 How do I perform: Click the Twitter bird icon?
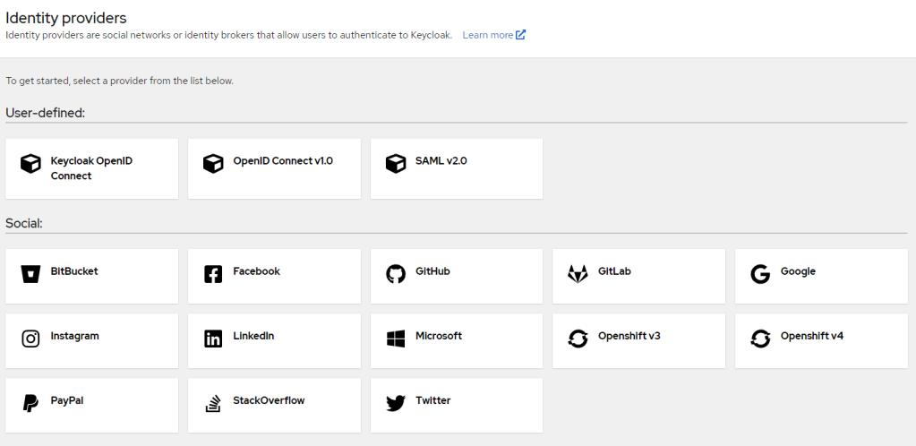(x=396, y=403)
